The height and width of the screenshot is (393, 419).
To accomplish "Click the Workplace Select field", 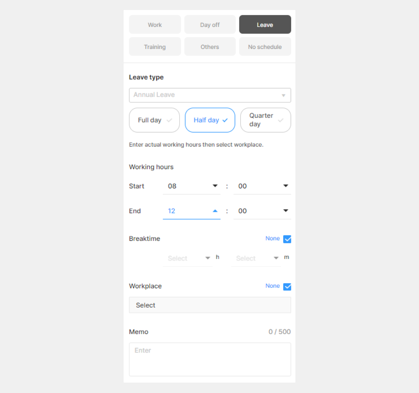I will [210, 305].
